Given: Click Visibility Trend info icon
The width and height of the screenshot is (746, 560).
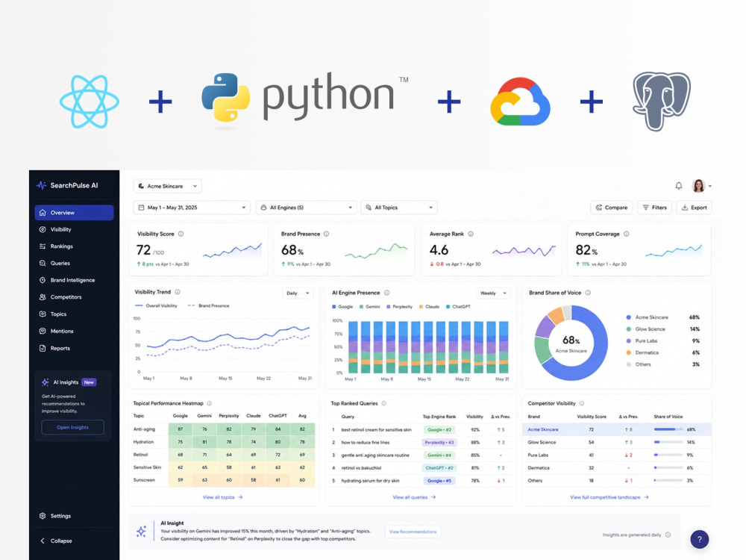Looking at the screenshot, I should (x=178, y=292).
